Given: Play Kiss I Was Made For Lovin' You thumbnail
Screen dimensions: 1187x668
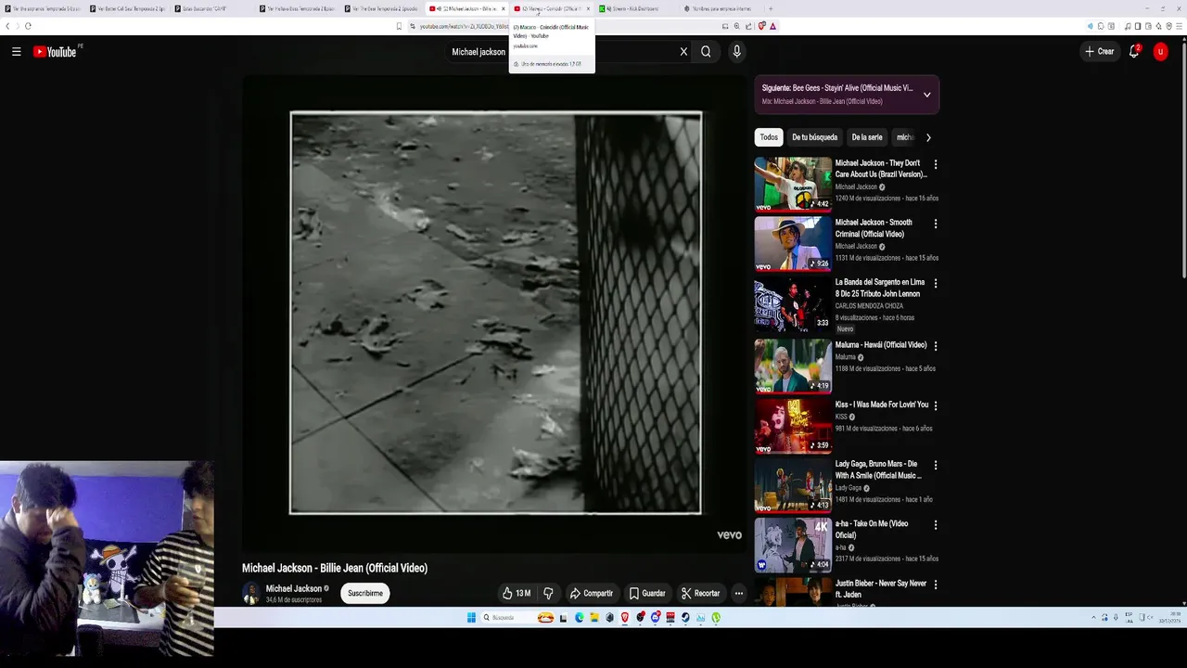Looking at the screenshot, I should click(793, 426).
